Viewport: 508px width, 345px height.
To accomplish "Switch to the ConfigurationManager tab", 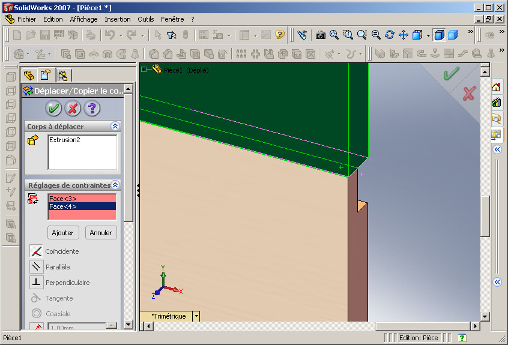I will pyautogui.click(x=62, y=76).
